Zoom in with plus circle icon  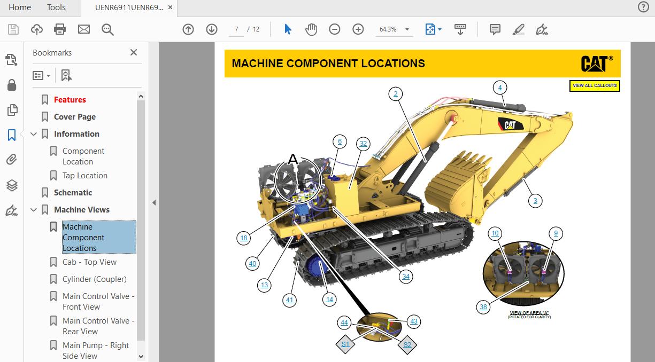point(358,29)
